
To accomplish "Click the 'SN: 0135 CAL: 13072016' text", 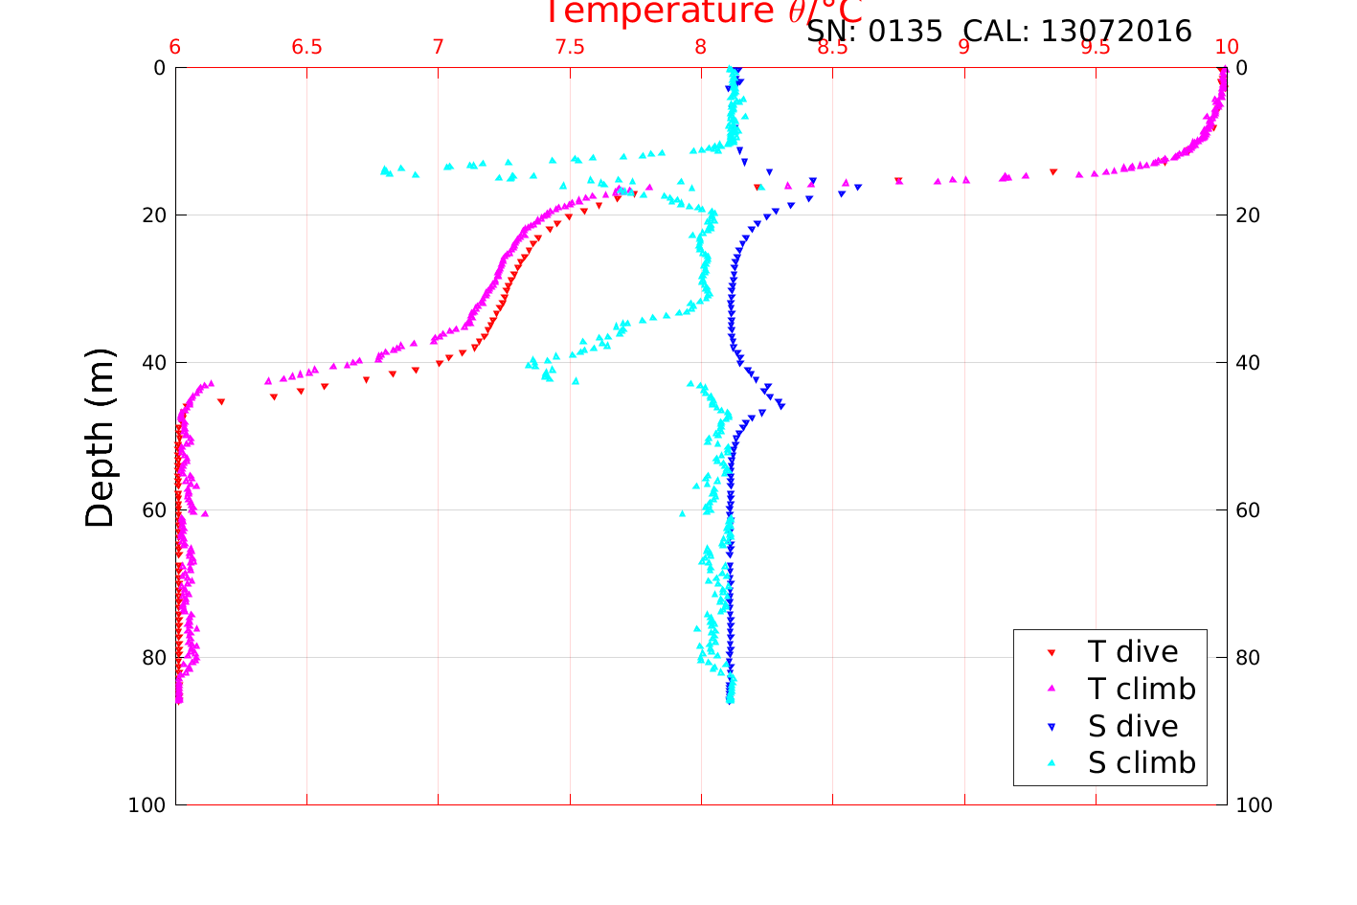I will click(999, 32).
